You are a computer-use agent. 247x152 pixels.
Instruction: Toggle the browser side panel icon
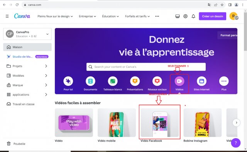[230, 5]
